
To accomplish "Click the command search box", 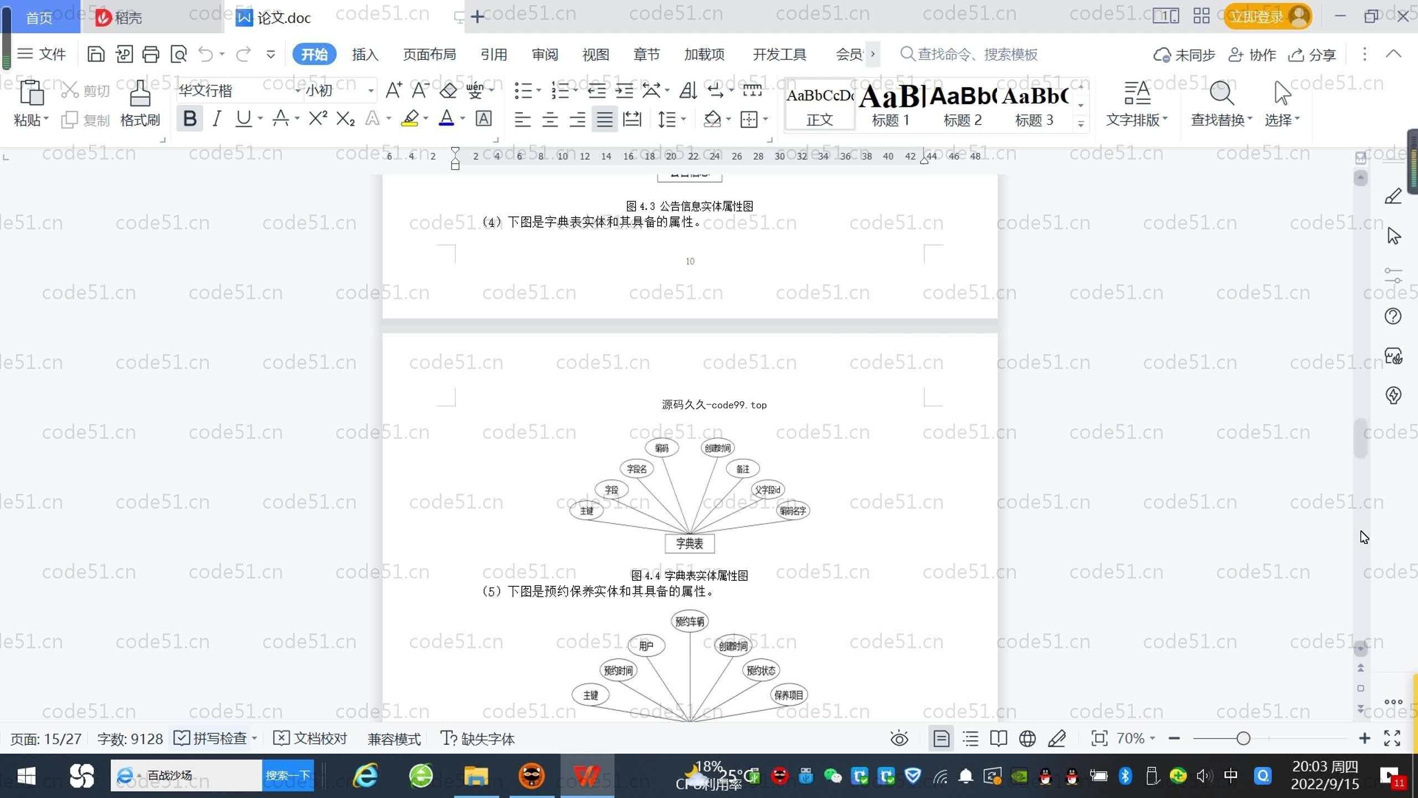I will pos(969,54).
